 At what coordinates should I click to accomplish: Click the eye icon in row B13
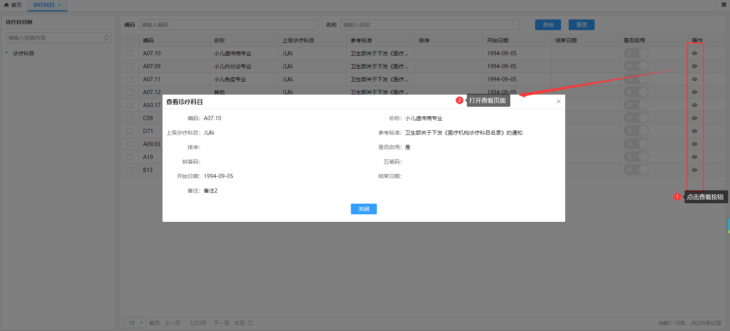pyautogui.click(x=695, y=170)
